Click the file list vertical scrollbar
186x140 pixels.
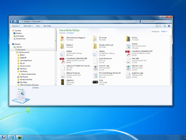point(171,60)
